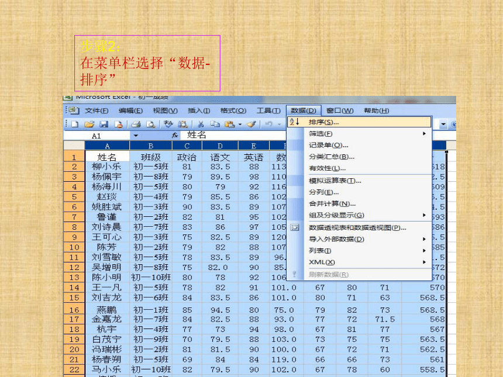Click the Copy toolbar icon
The image size is (503, 377).
tap(215, 124)
